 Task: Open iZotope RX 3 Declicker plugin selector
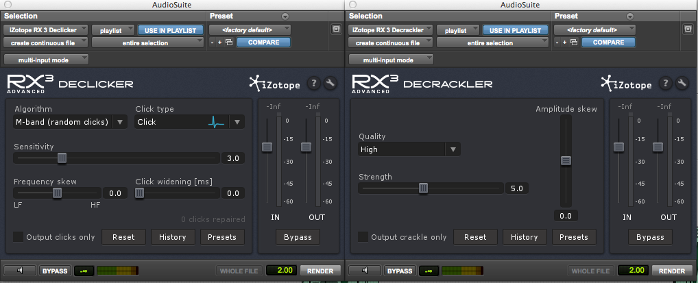pos(46,30)
